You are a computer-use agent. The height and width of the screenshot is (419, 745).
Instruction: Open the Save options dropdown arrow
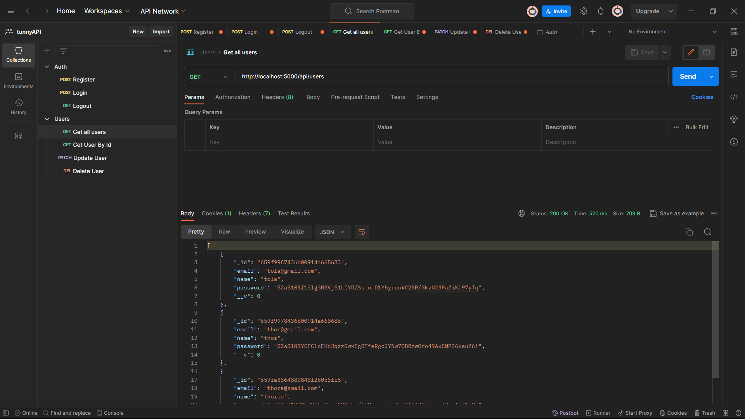point(665,52)
